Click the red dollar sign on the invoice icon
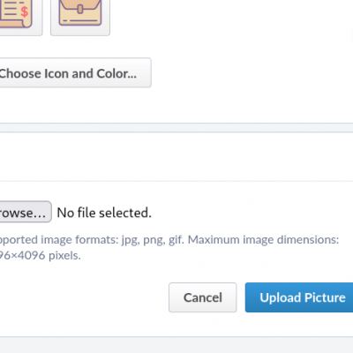This screenshot has height=353, width=353. click(x=25, y=11)
